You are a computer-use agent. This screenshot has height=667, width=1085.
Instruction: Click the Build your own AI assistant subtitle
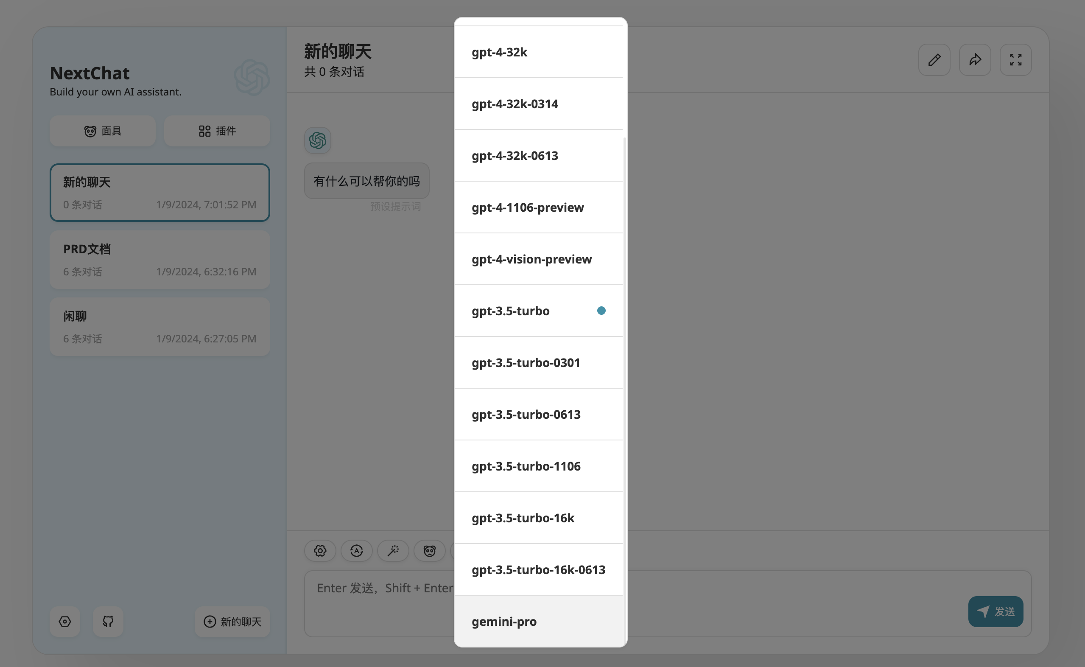coord(115,92)
